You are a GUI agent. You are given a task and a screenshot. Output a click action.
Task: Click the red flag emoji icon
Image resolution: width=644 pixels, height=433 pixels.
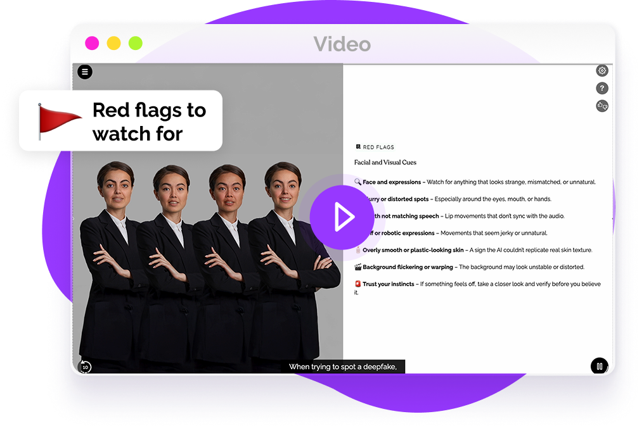click(59, 120)
